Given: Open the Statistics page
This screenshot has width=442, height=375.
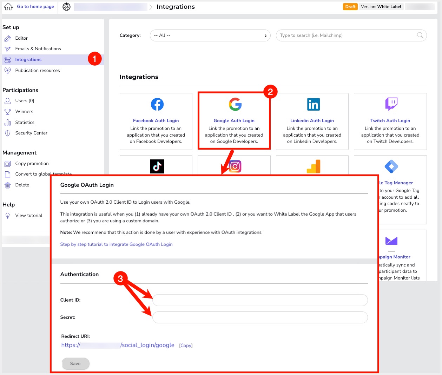Looking at the screenshot, I should coord(25,123).
